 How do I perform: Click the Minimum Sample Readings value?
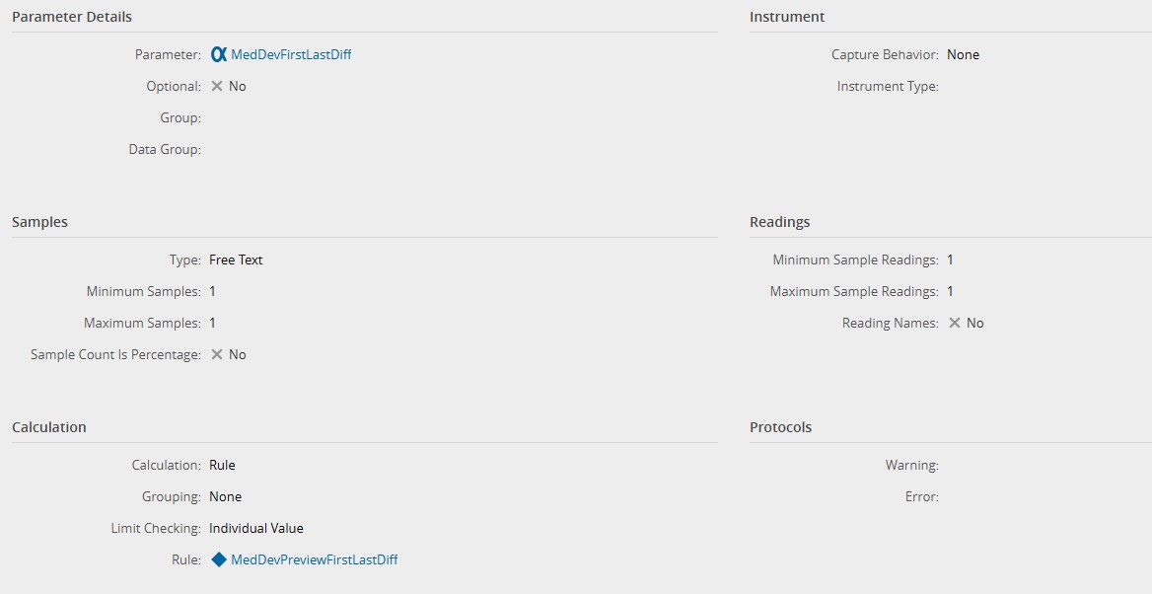[950, 260]
